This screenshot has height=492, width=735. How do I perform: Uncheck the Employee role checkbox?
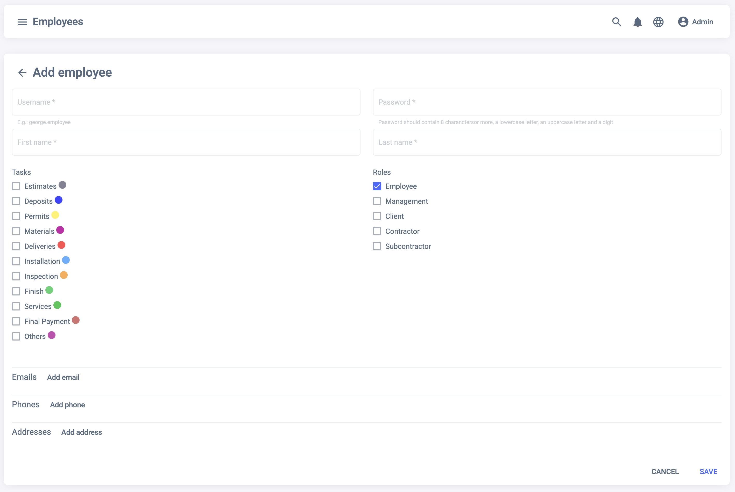(377, 186)
